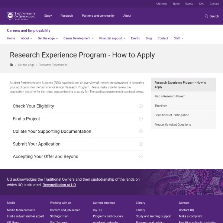Follow the Reconciliation at UQ link
The image size is (223, 223).
click(59, 185)
